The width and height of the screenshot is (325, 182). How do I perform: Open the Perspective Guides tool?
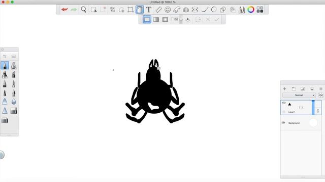[x=186, y=10]
